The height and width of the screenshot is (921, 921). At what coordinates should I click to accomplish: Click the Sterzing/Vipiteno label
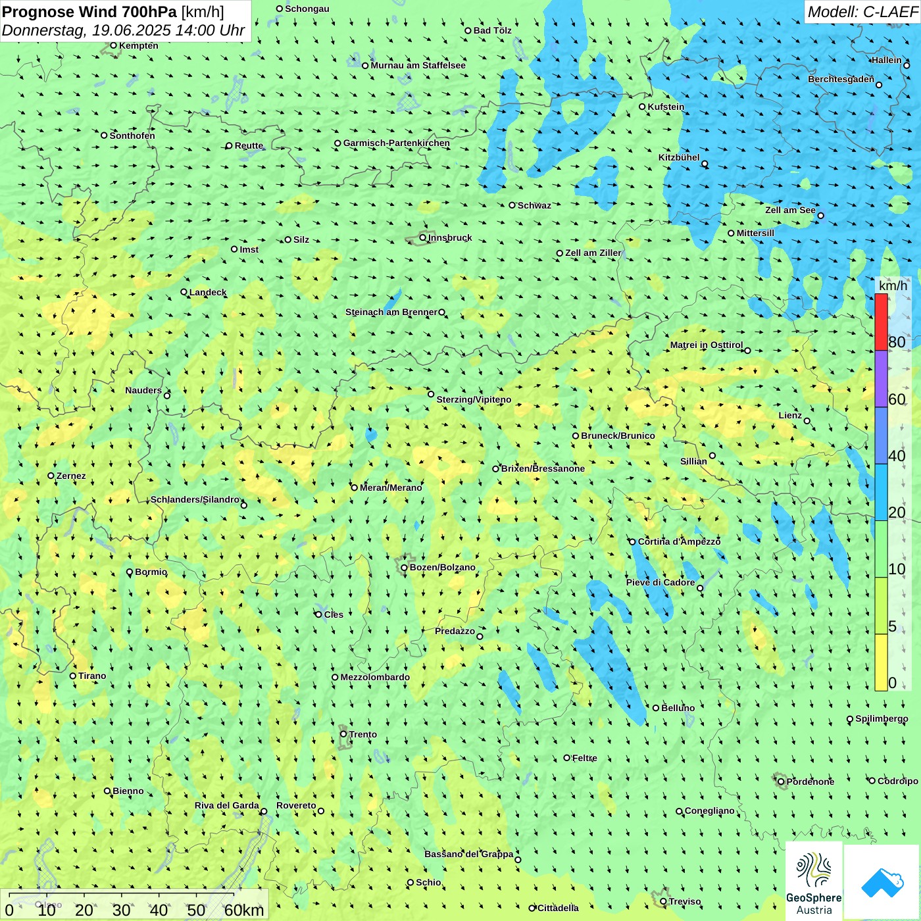point(474,399)
